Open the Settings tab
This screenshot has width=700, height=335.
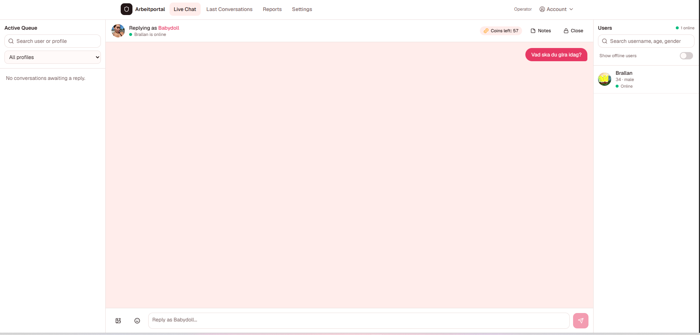click(x=302, y=9)
